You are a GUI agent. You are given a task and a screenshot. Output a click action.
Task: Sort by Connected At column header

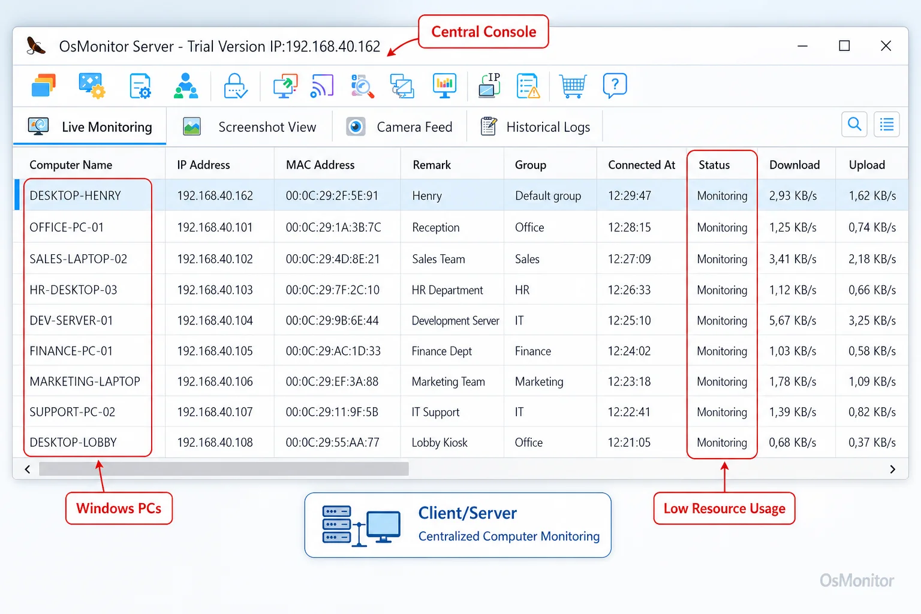point(642,165)
